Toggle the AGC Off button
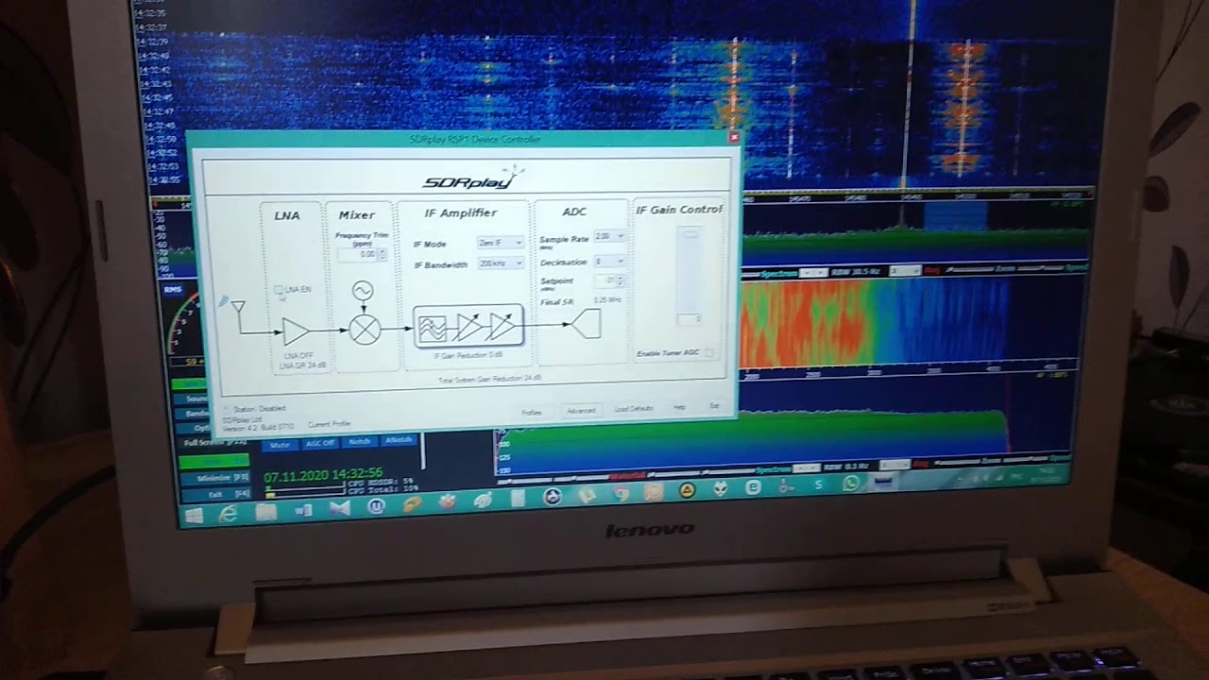 [318, 443]
